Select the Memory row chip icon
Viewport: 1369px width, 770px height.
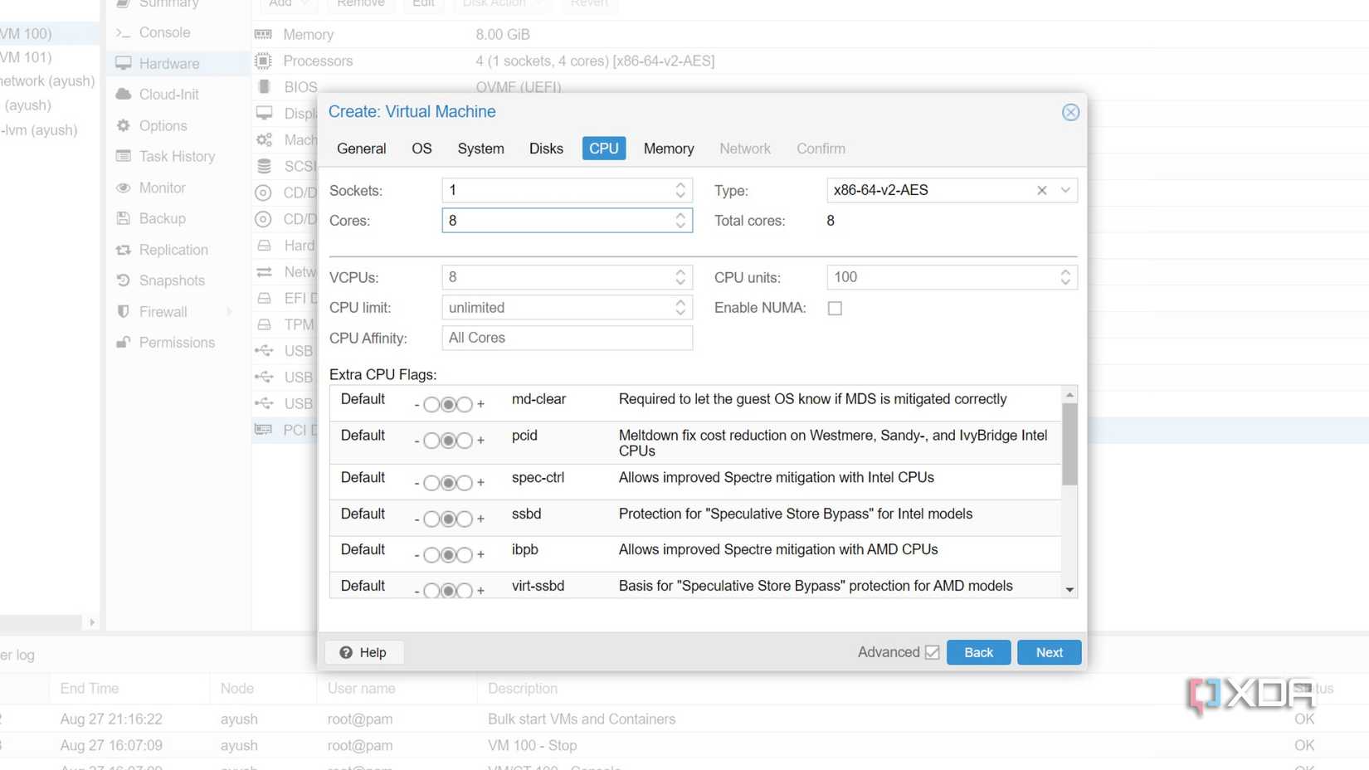[x=264, y=34]
